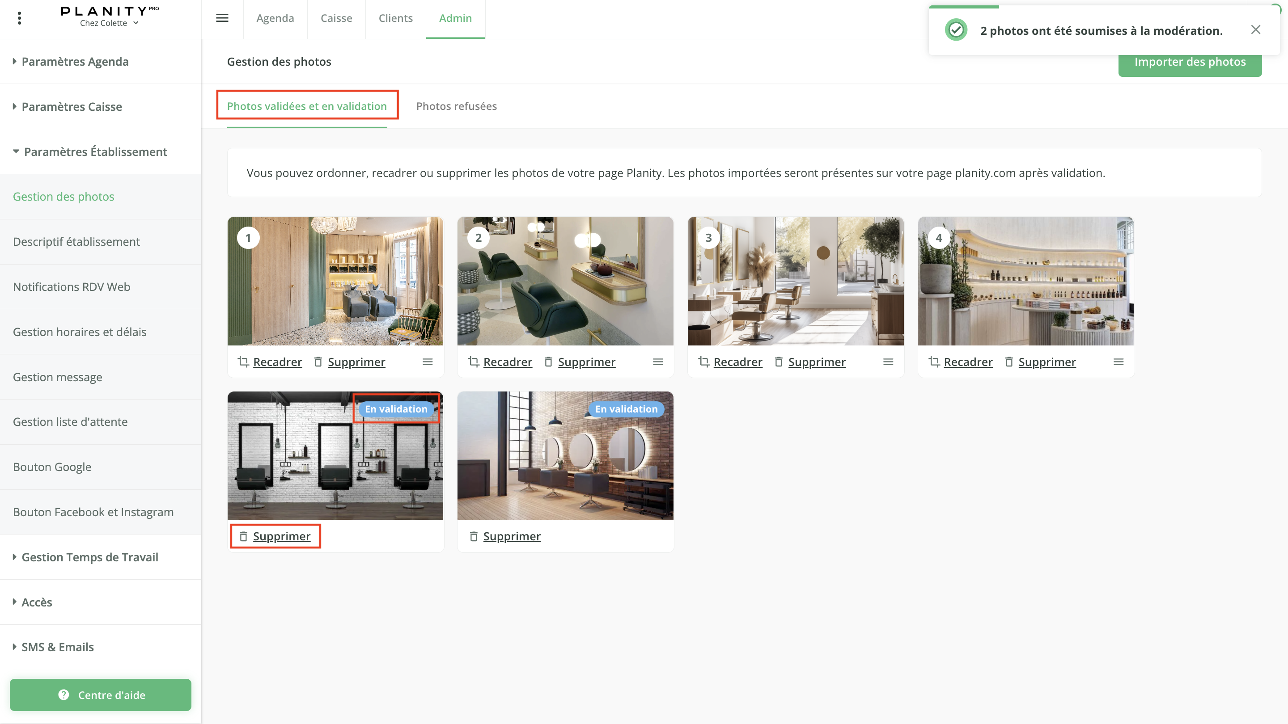Click reorder handle on photo 4

point(1119,362)
